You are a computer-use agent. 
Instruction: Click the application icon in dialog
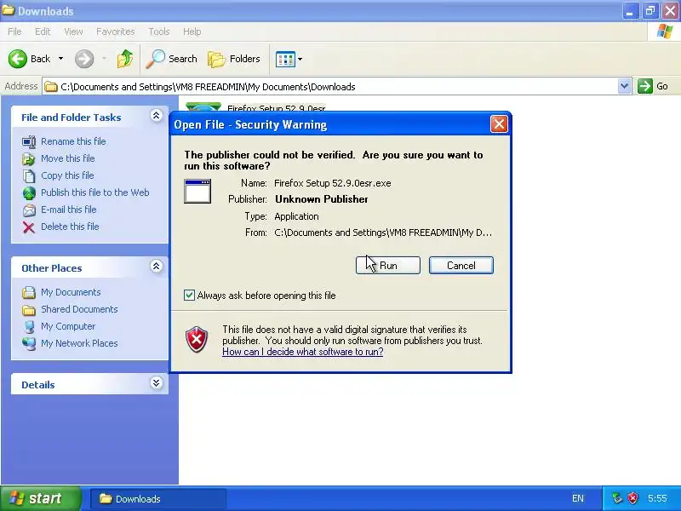pyautogui.click(x=197, y=191)
